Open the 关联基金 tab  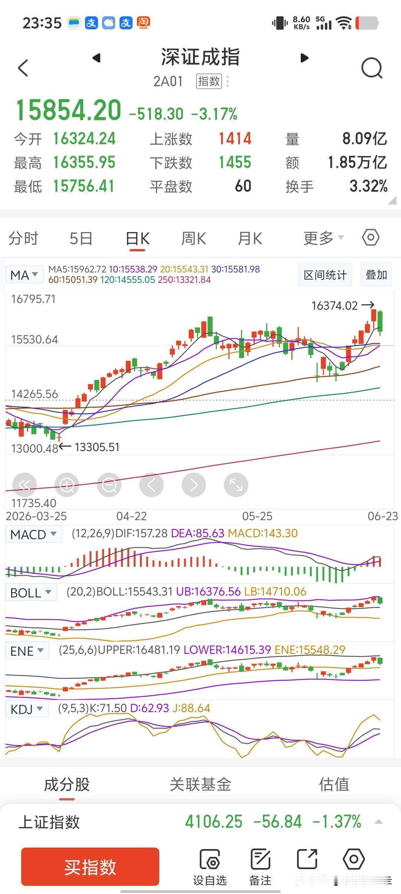200,784
